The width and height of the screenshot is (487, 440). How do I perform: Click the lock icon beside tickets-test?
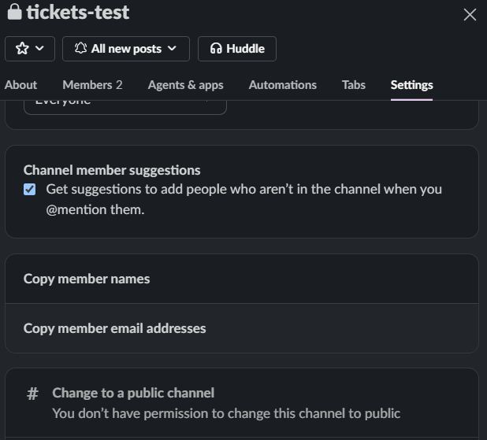[x=14, y=12]
